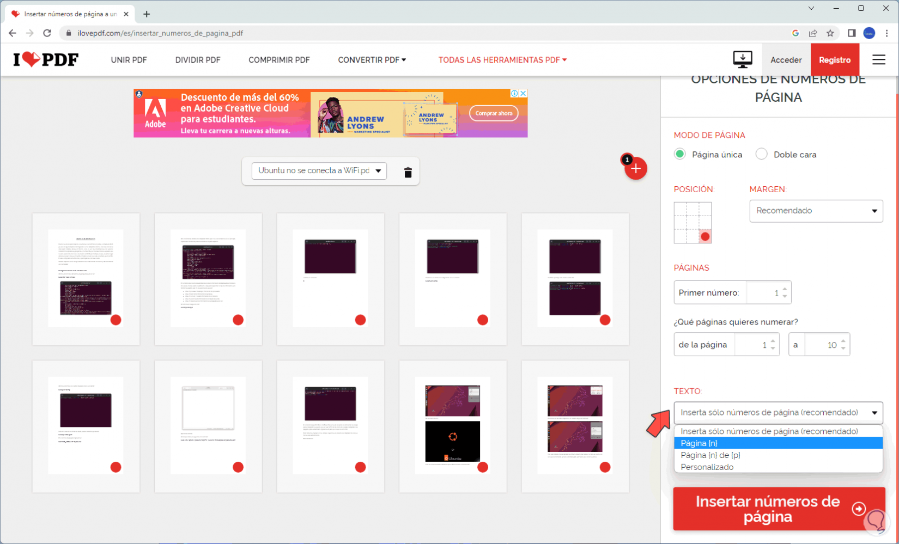Click the browser back arrow

(13, 33)
